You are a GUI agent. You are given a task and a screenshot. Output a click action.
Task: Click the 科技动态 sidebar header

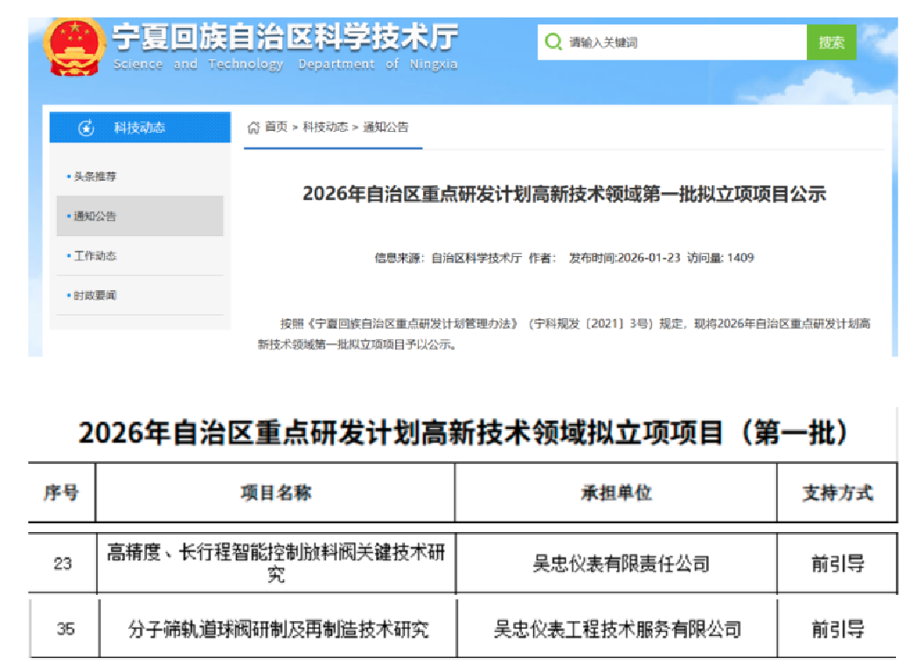(x=140, y=128)
